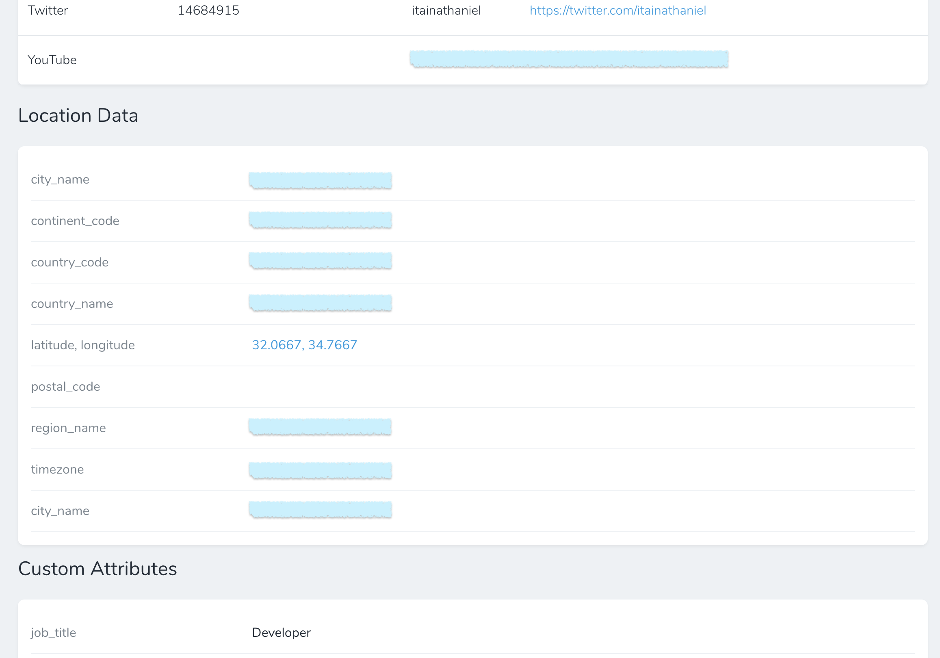Screen dimensions: 940x658
Task: Click the redacted YouTube value
Action: point(569,59)
